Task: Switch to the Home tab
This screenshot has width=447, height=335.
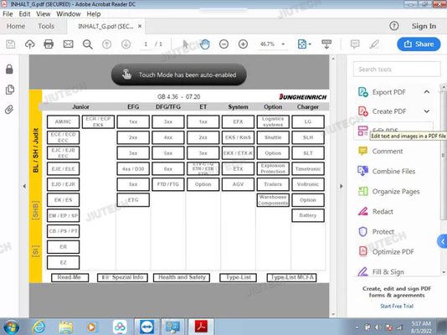Action: 16,26
